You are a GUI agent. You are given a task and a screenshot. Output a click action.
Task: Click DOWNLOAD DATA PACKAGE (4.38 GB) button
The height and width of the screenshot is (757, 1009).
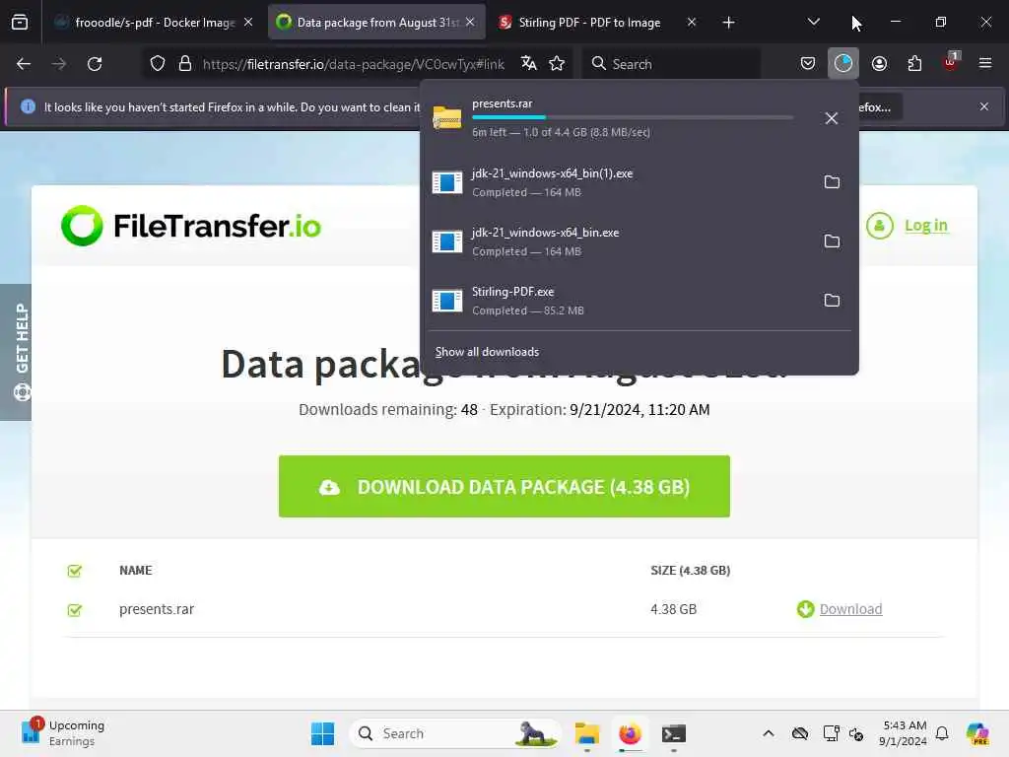(504, 487)
